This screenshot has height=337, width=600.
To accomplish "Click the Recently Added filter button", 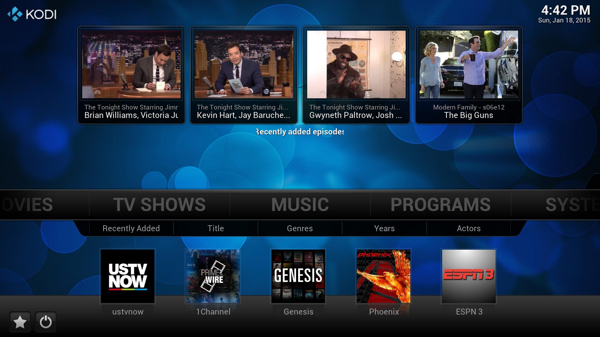I will pos(130,228).
